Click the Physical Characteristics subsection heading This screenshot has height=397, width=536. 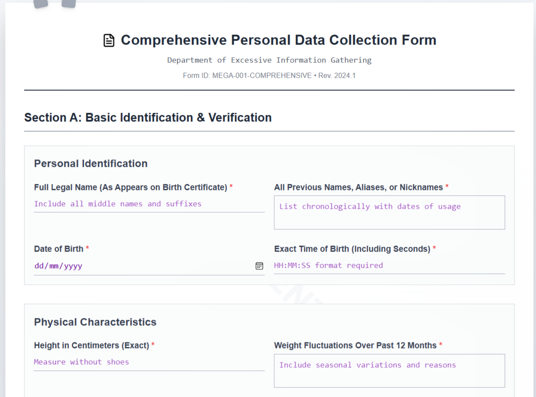tap(95, 322)
